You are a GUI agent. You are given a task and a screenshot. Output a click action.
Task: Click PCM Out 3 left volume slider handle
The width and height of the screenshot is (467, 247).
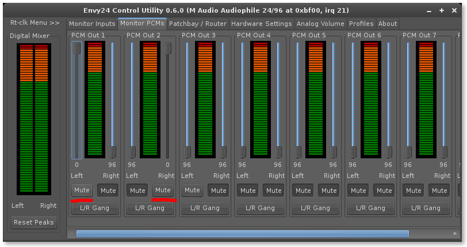[x=187, y=152]
